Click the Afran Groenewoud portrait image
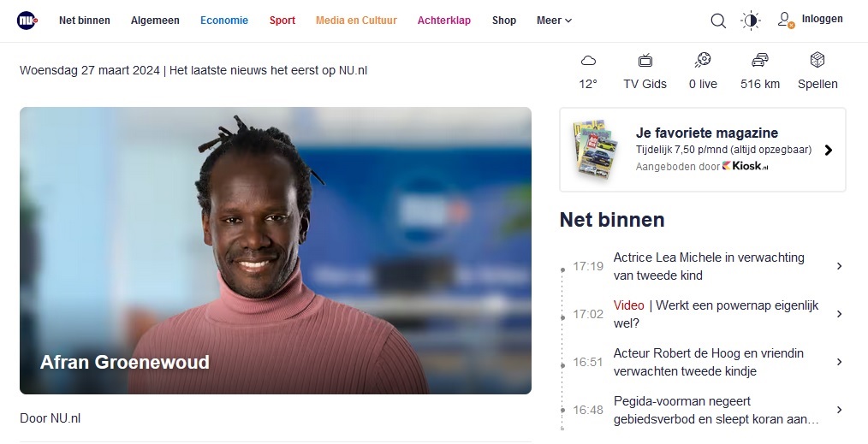This screenshot has height=444, width=868. [276, 251]
